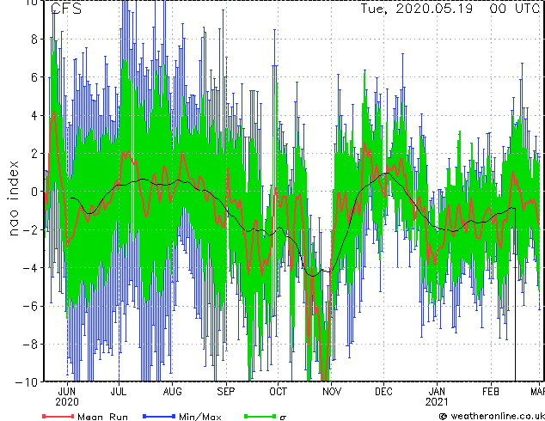Viewport: 545px width, 421px height.
Task: Click the 'Mean Run' legend text
Action: click(x=103, y=417)
